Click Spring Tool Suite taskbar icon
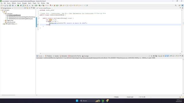 tap(103, 101)
